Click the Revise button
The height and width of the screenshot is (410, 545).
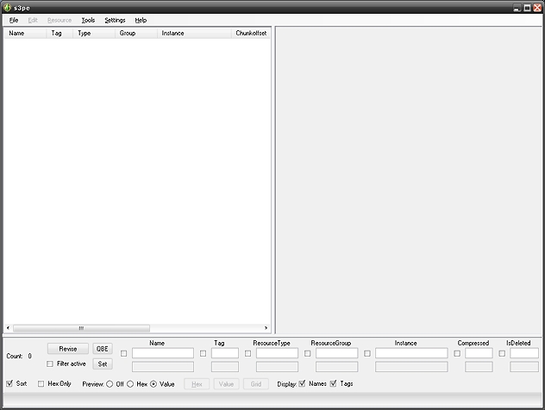point(68,349)
